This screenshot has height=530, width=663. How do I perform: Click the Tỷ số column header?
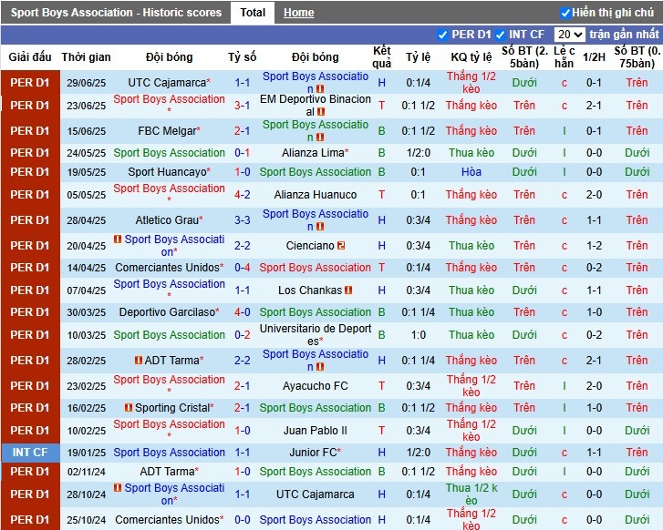(243, 57)
